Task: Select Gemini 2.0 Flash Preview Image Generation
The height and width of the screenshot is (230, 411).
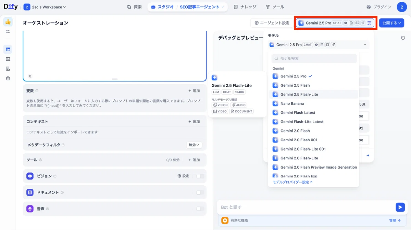Action: click(x=314, y=167)
